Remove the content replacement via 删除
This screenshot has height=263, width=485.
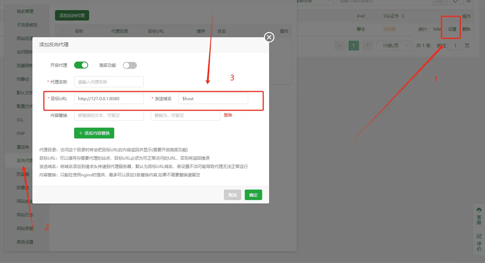click(x=228, y=115)
